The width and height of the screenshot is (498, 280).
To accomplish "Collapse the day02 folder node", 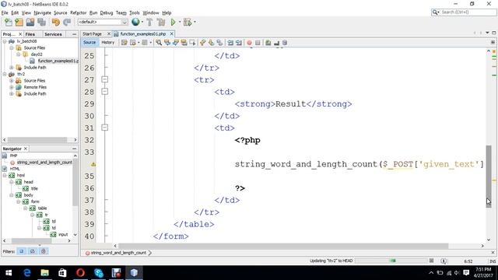I will (19, 54).
